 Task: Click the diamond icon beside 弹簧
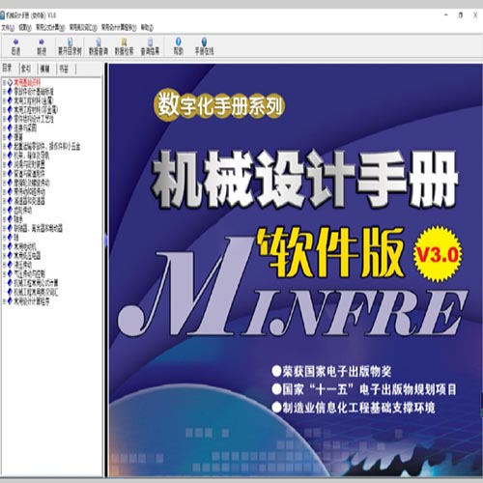coord(10,137)
